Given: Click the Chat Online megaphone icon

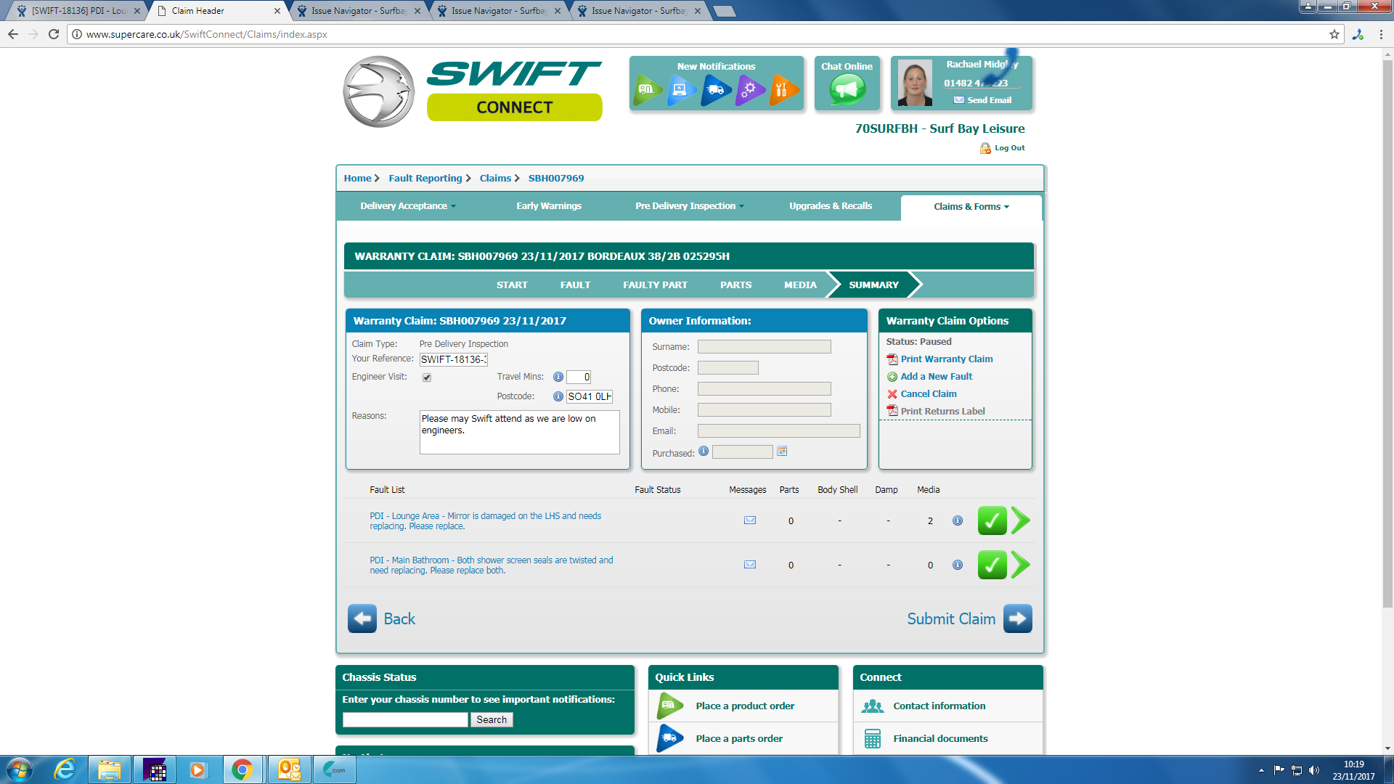Looking at the screenshot, I should click(x=847, y=90).
